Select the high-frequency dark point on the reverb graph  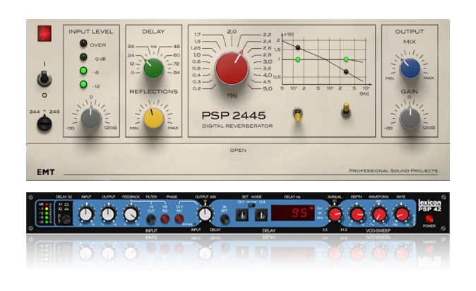tap(345, 71)
